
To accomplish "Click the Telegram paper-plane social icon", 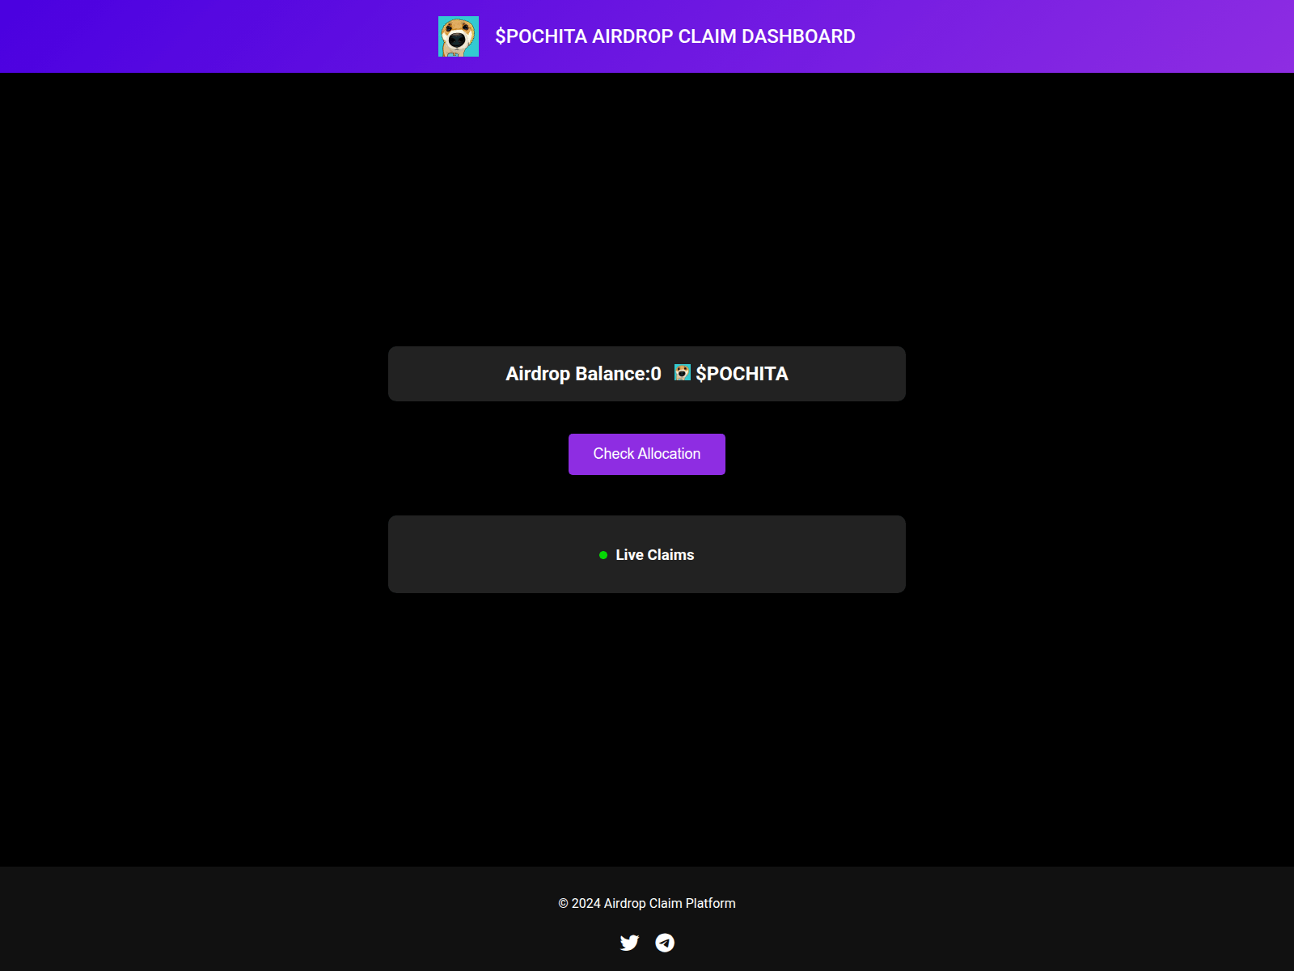I will (x=666, y=942).
